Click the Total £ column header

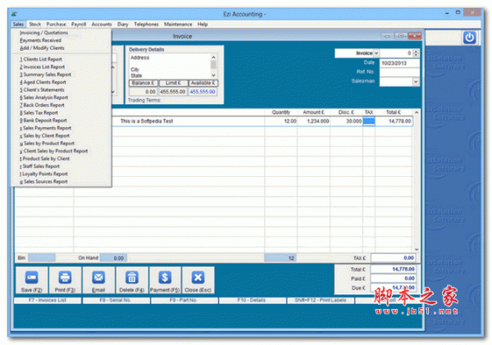click(x=393, y=112)
